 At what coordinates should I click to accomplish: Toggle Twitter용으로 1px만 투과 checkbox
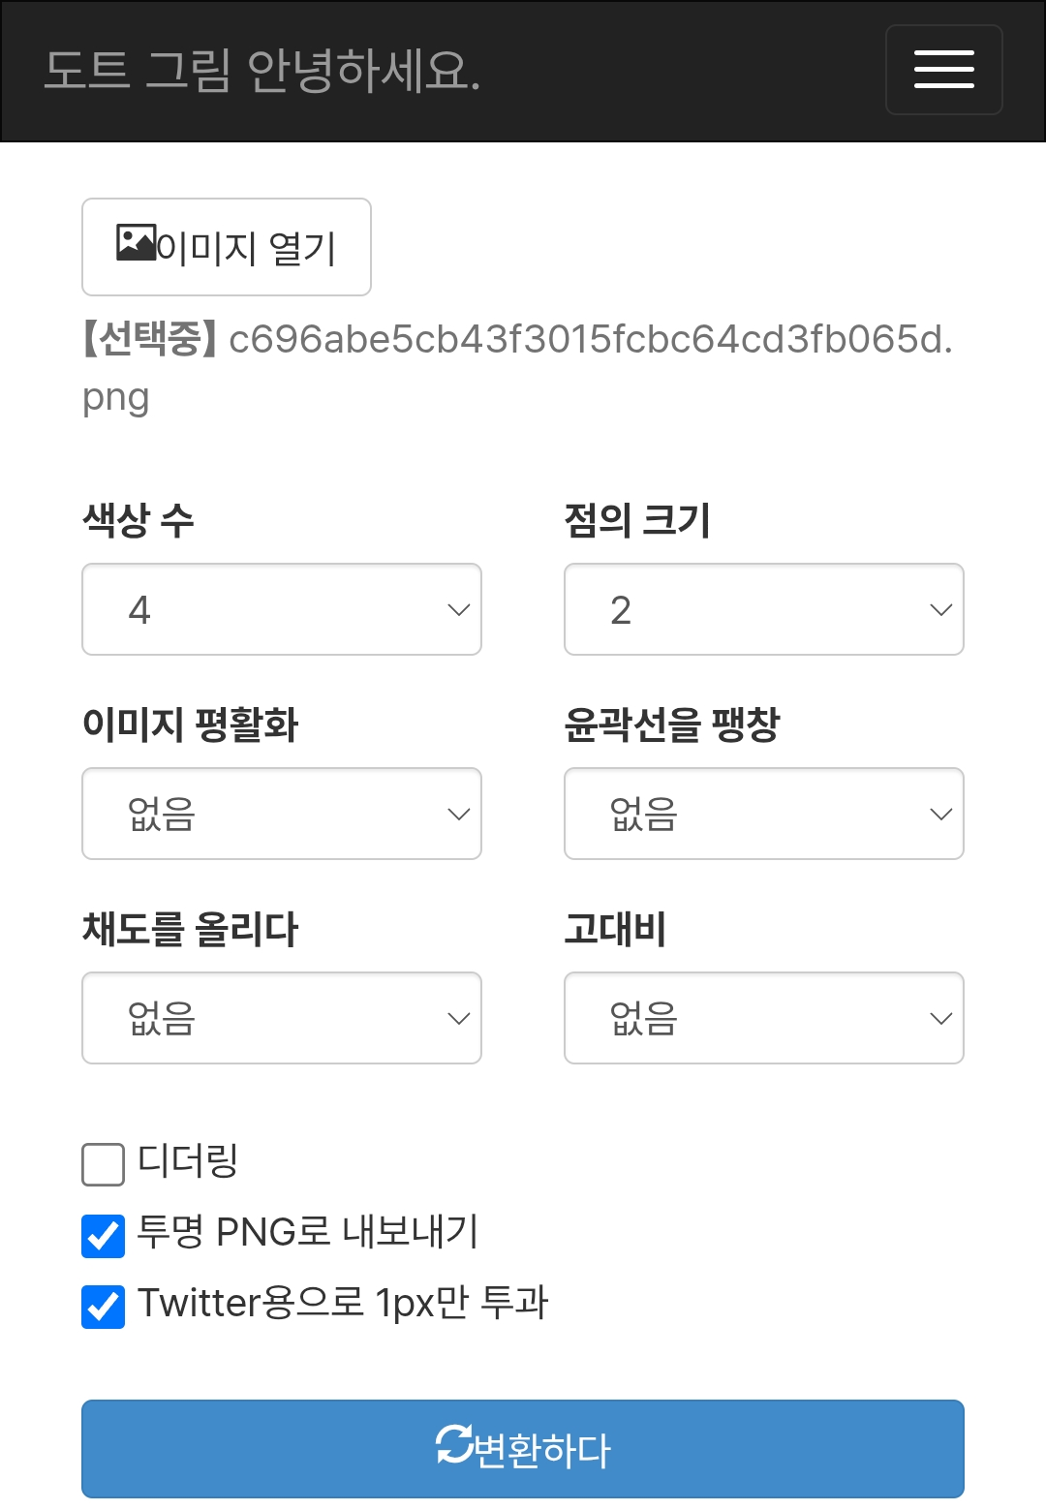click(x=104, y=1307)
